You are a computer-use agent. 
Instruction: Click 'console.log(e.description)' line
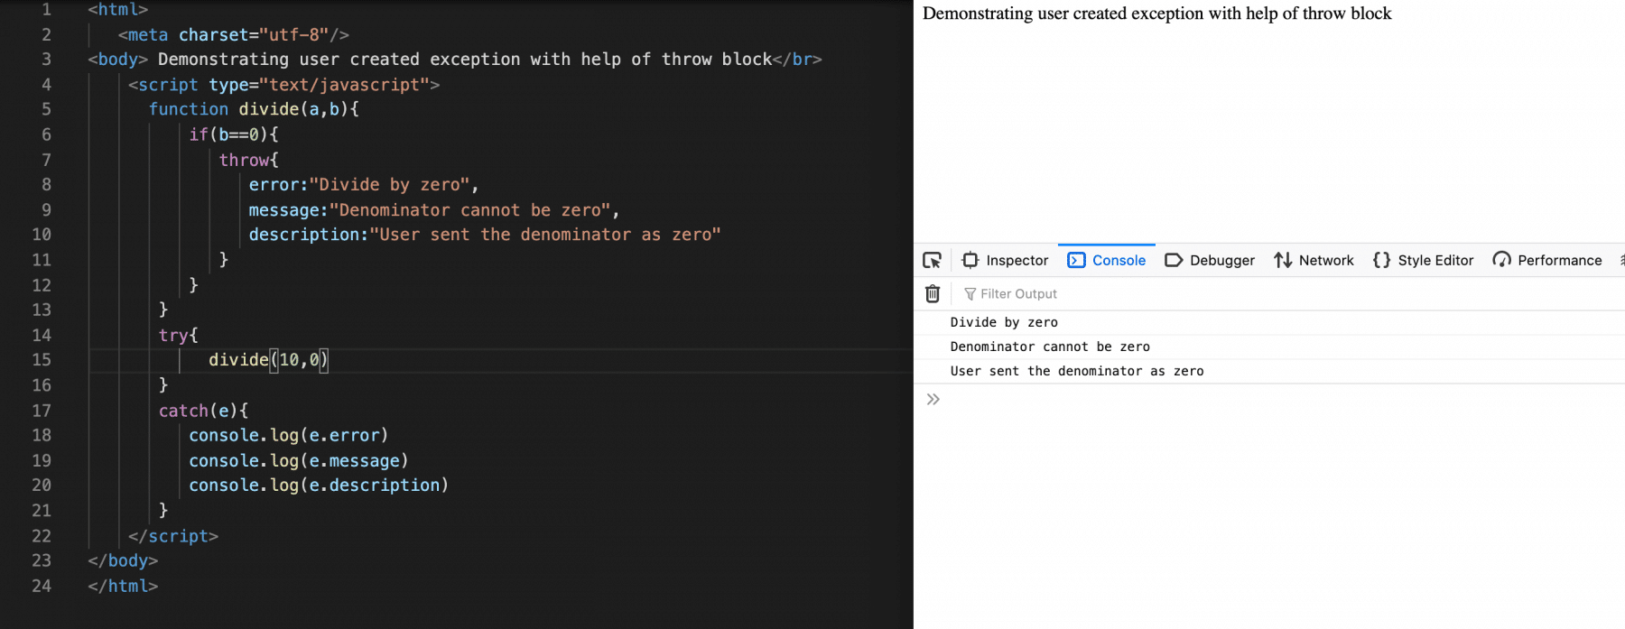click(x=319, y=486)
